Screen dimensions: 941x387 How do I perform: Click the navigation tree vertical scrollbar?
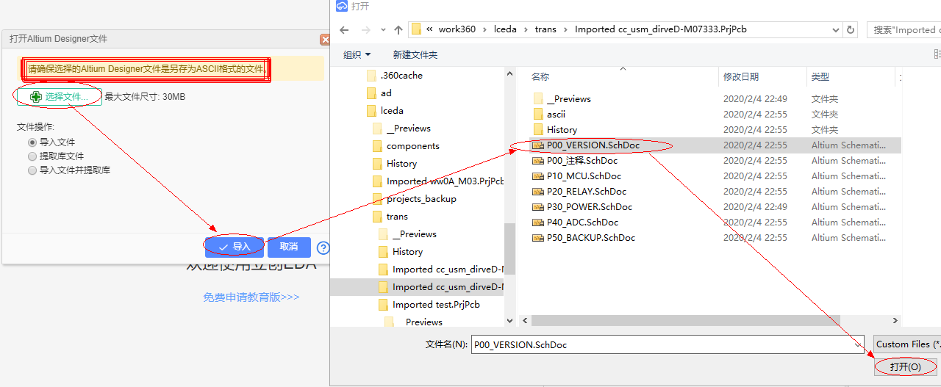(x=511, y=250)
